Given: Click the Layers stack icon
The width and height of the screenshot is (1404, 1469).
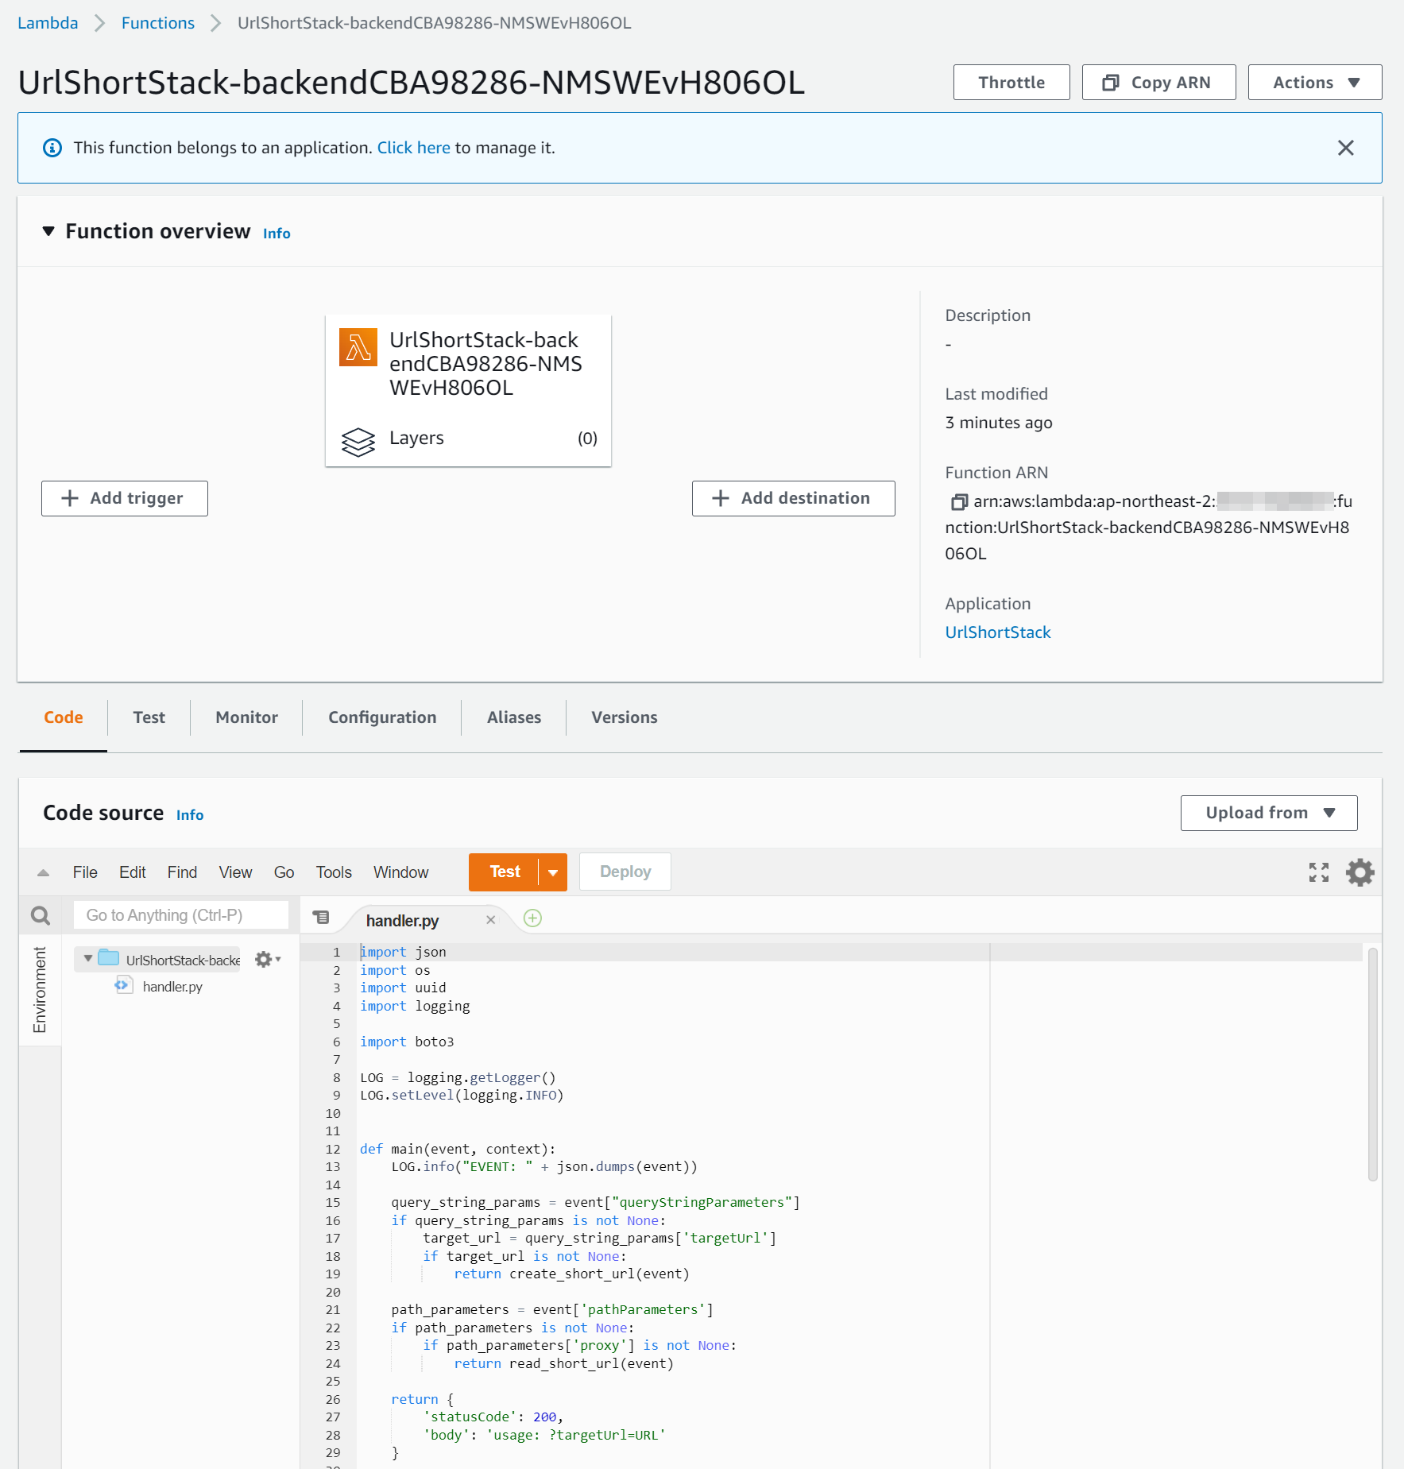Looking at the screenshot, I should point(358,442).
